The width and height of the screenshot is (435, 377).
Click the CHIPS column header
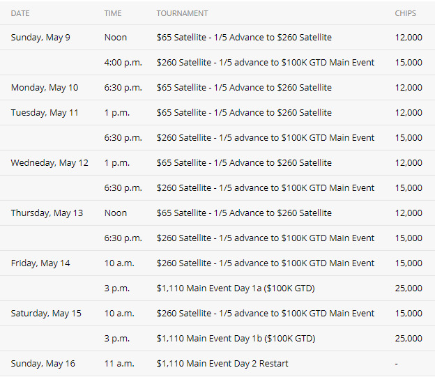click(405, 13)
